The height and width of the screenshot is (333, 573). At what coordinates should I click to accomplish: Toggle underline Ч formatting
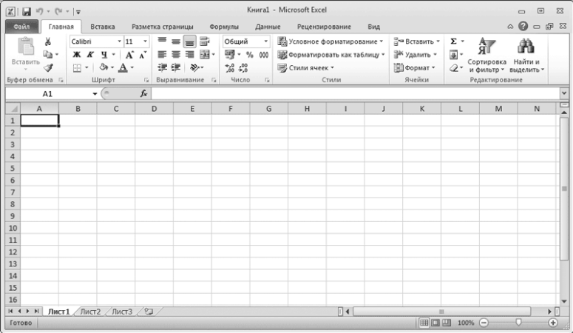(104, 55)
